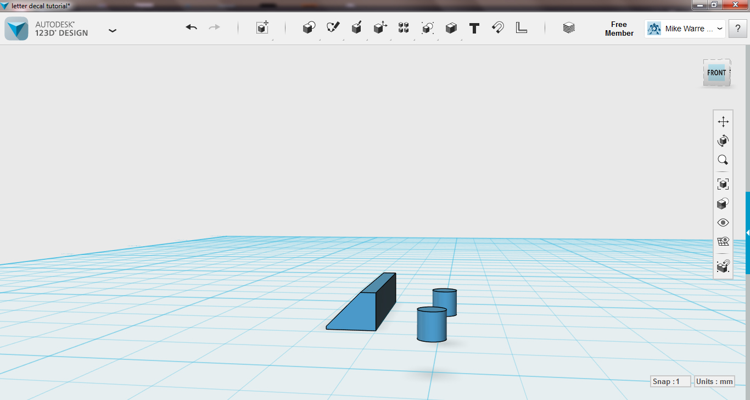This screenshot has width=750, height=400.
Task: Open the Modify tool
Action: (380, 27)
